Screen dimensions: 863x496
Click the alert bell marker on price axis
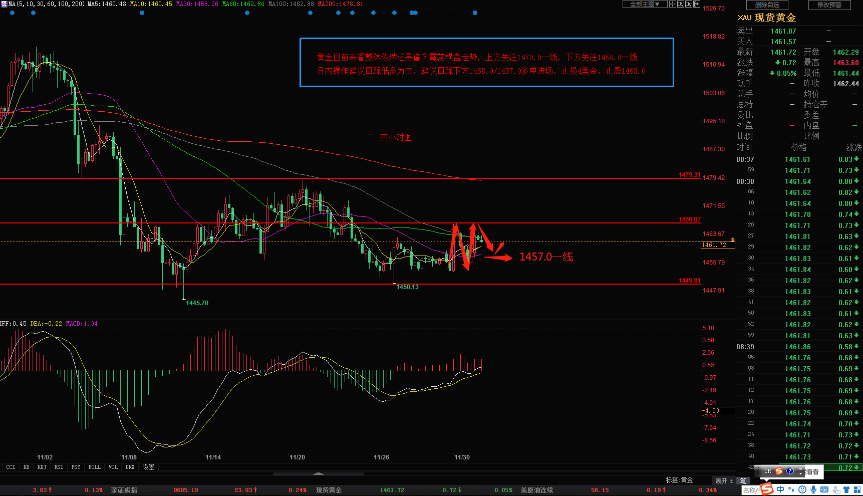tap(733, 240)
